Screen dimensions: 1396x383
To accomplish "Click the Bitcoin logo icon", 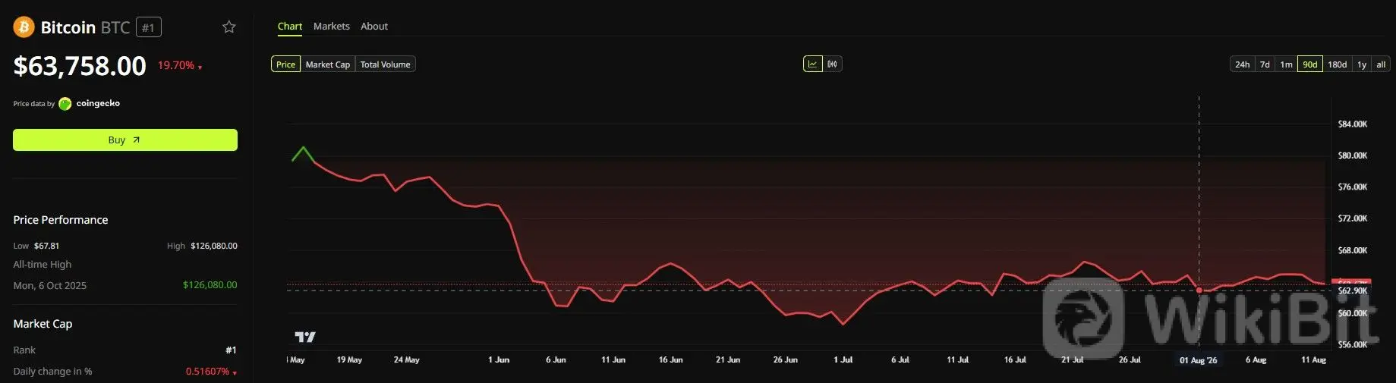I will [24, 27].
